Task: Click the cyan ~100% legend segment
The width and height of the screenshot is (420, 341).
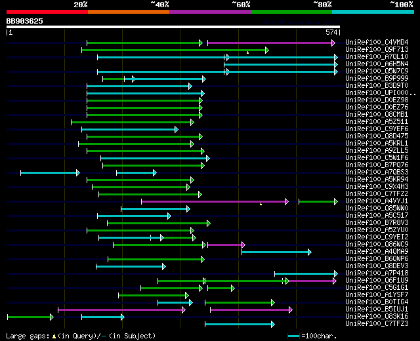Action: point(373,12)
